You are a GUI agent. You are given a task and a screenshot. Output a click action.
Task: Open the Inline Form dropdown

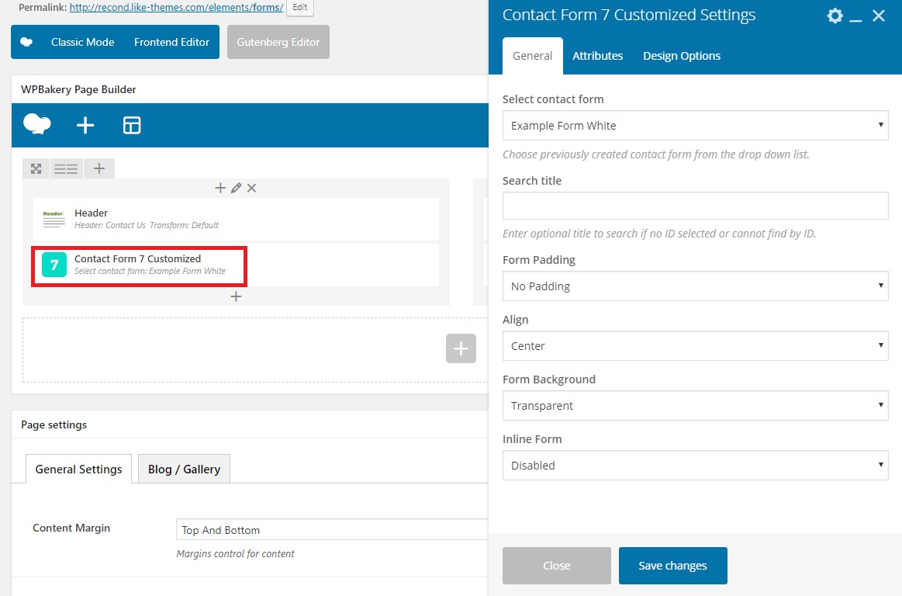[696, 466]
